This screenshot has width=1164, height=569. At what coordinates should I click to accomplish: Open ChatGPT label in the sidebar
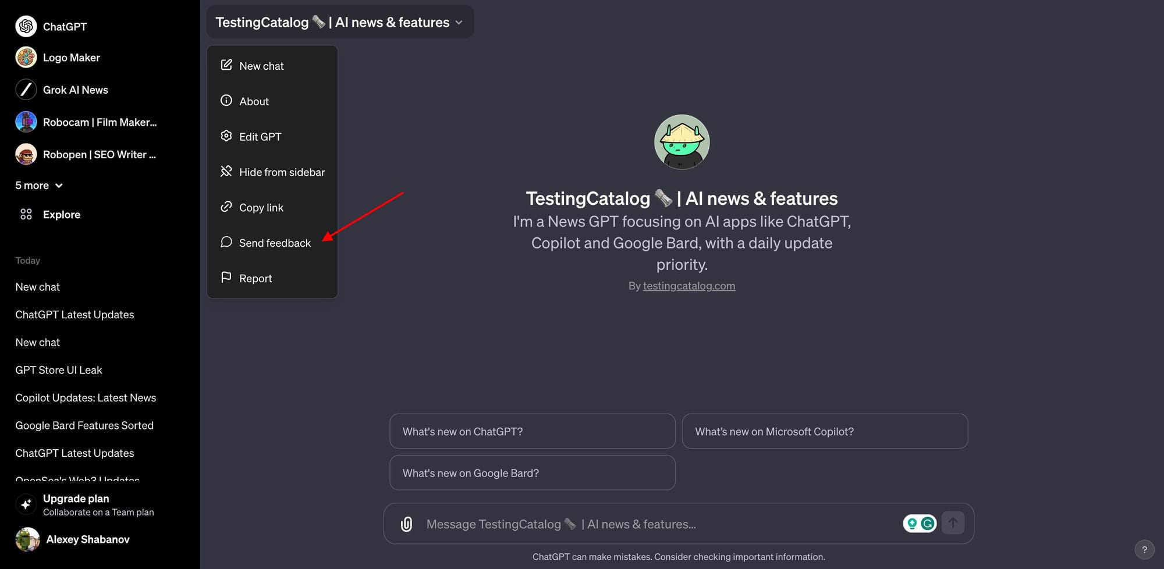[65, 27]
